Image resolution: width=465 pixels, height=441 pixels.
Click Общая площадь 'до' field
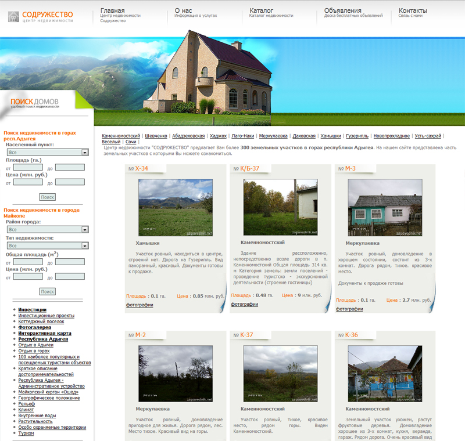(x=70, y=262)
